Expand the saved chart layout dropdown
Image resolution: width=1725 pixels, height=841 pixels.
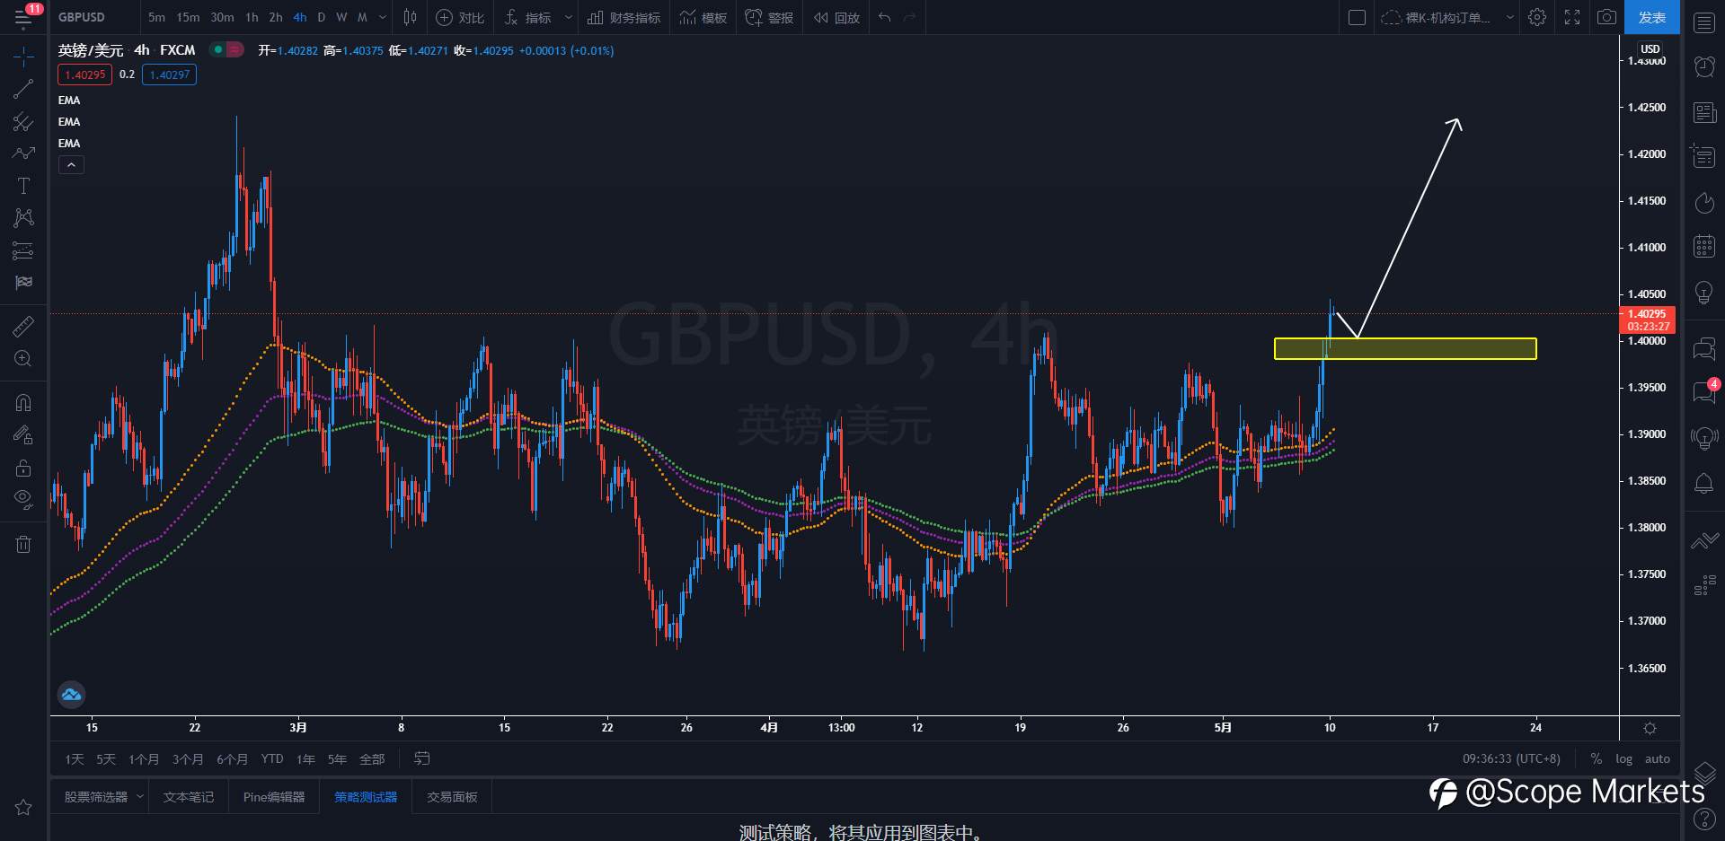pyautogui.click(x=1509, y=17)
